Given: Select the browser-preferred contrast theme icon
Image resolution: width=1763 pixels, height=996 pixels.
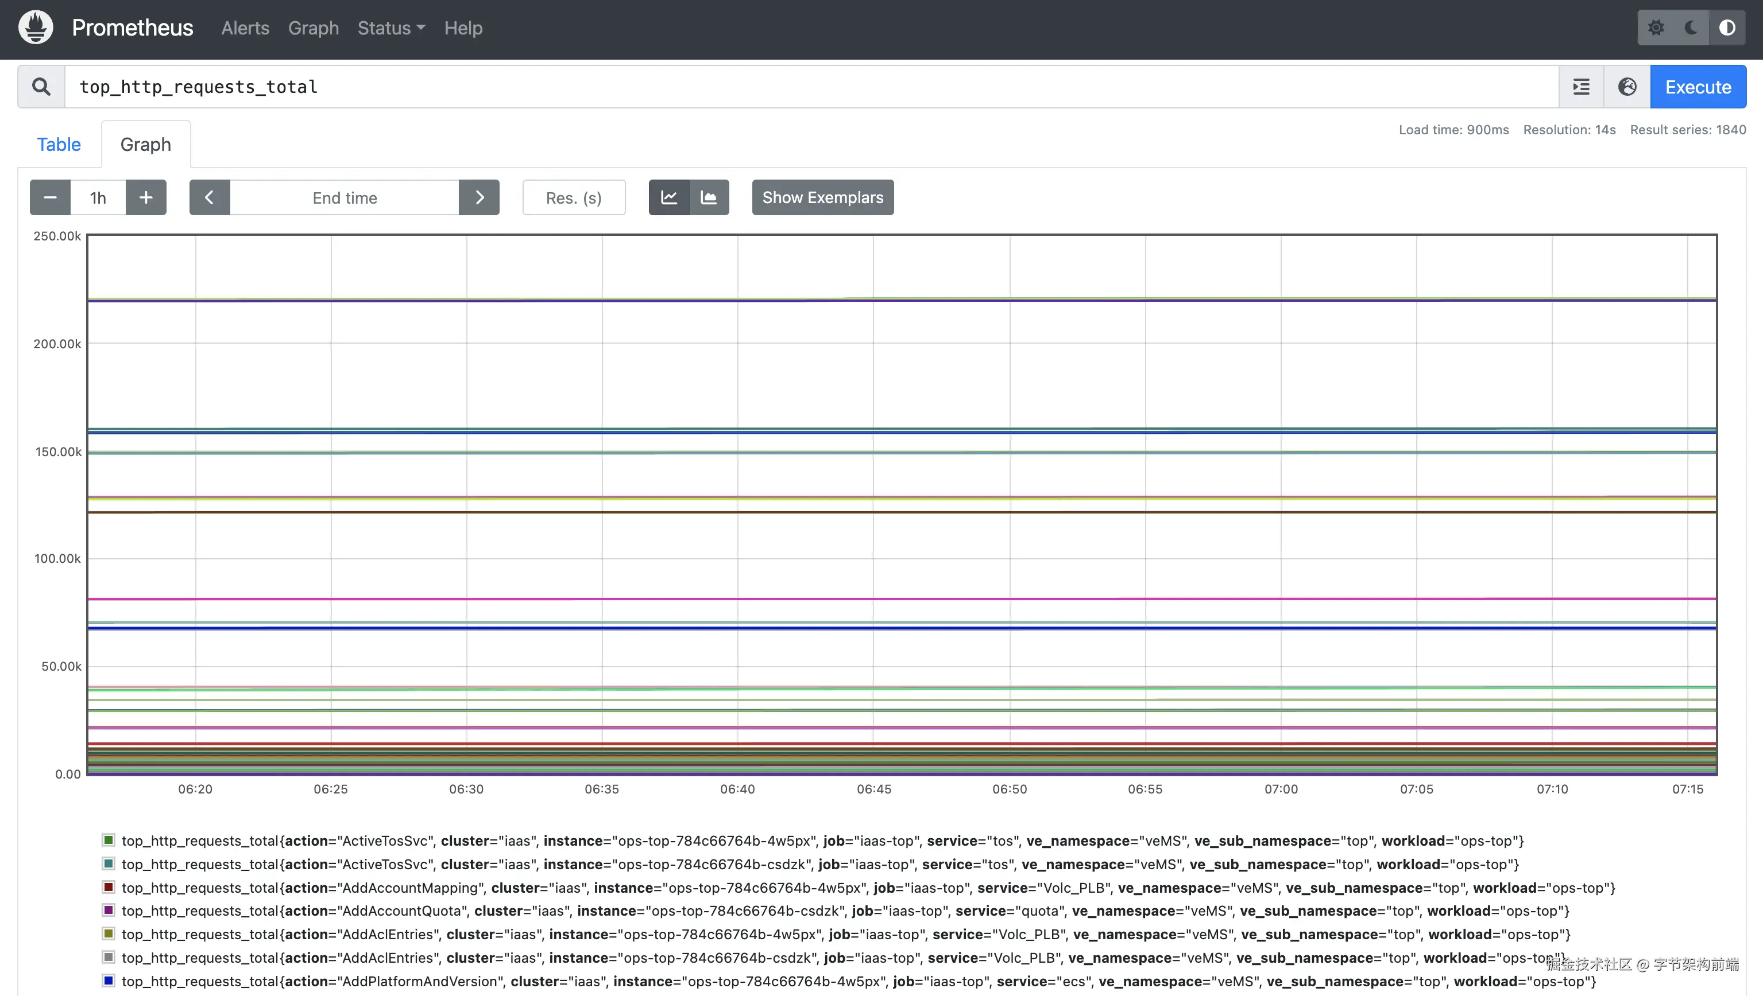Looking at the screenshot, I should point(1727,28).
